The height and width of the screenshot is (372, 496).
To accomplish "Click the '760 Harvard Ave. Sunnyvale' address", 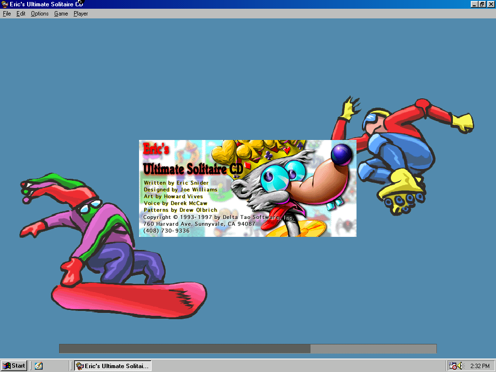I will (199, 224).
